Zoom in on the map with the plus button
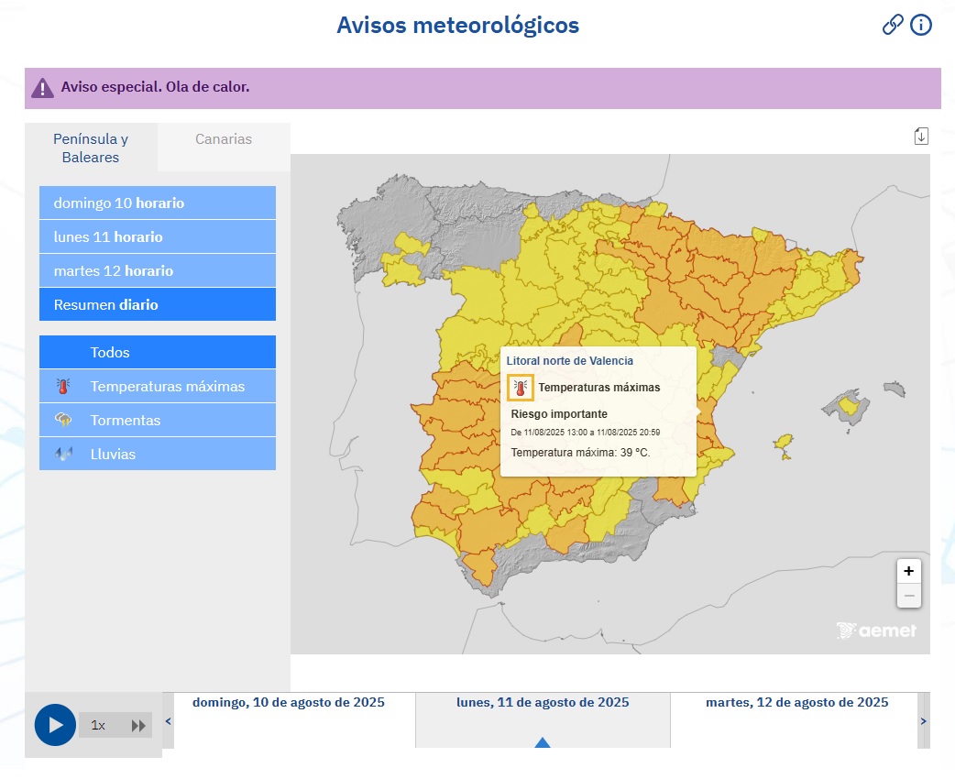This screenshot has width=955, height=779. (908, 571)
